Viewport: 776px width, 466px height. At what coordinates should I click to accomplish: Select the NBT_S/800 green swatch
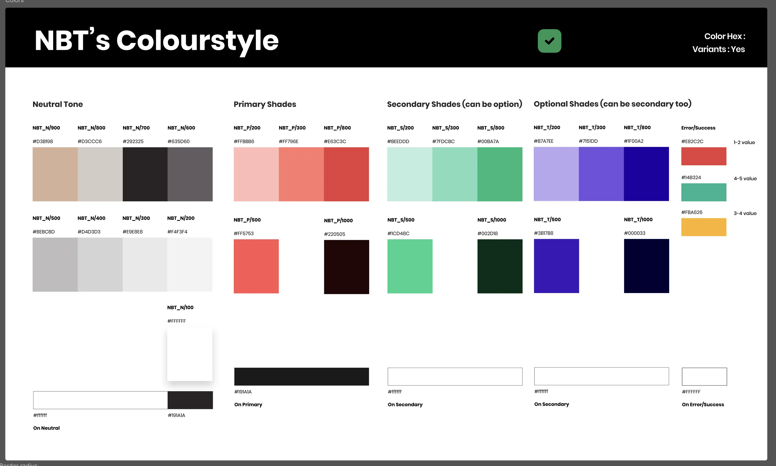[500, 174]
